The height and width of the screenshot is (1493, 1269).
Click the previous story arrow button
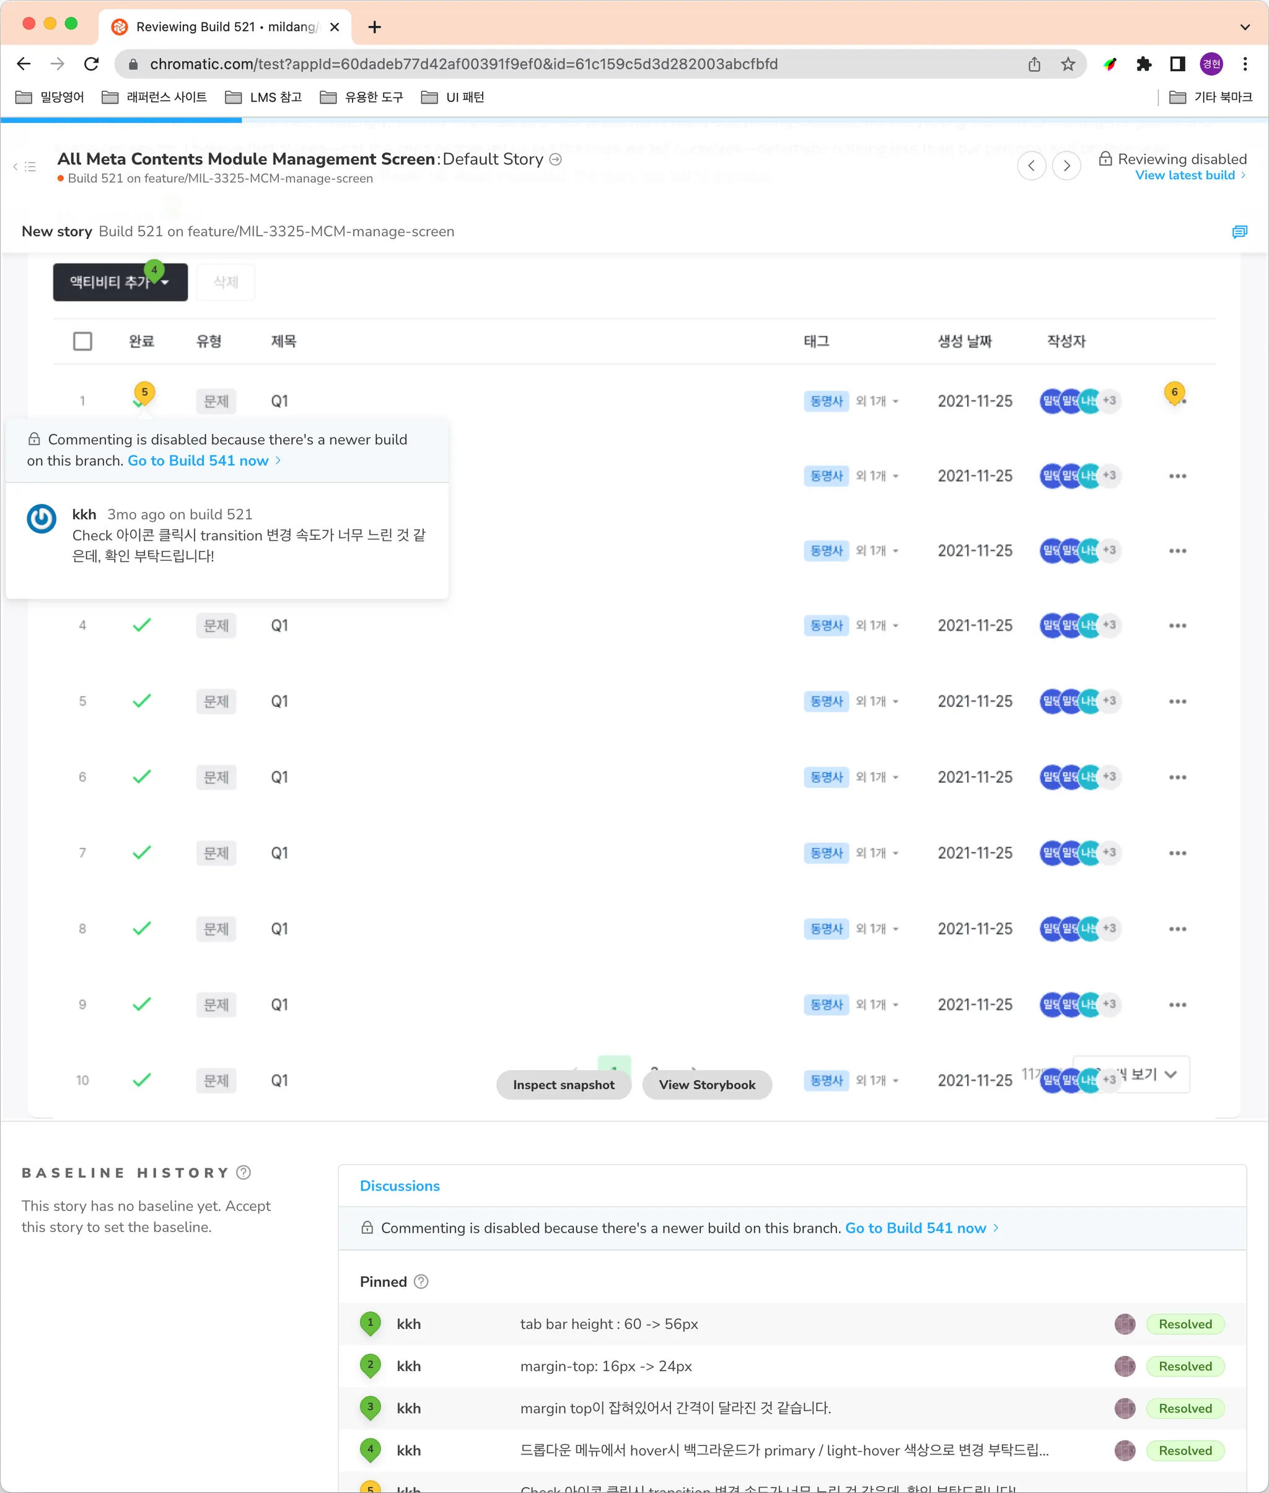pos(1031,166)
